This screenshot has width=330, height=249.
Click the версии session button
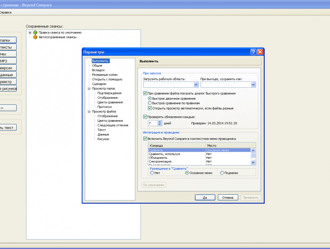(x=8, y=68)
